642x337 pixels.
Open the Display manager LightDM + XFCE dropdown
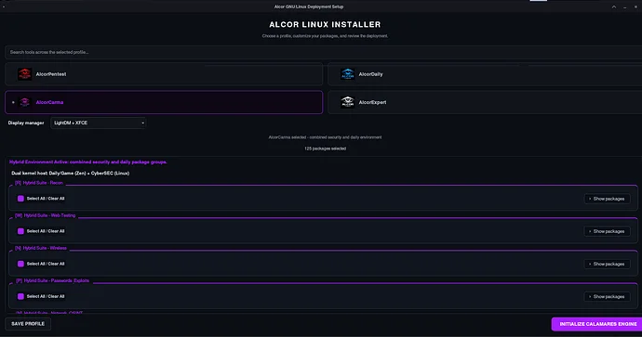pyautogui.click(x=99, y=123)
